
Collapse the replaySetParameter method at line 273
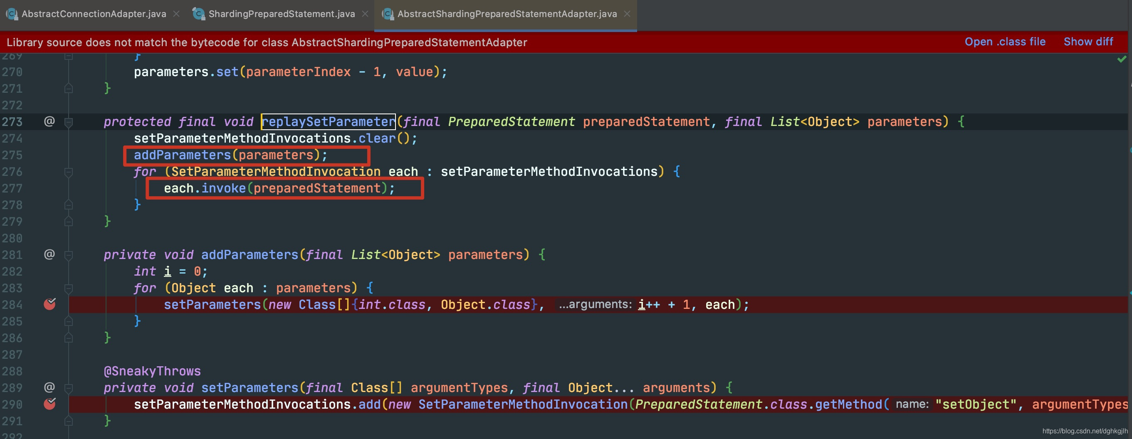(x=69, y=122)
